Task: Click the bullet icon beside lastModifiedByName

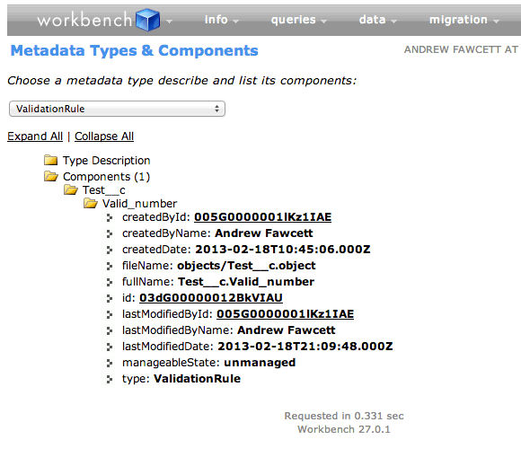Action: click(110, 331)
